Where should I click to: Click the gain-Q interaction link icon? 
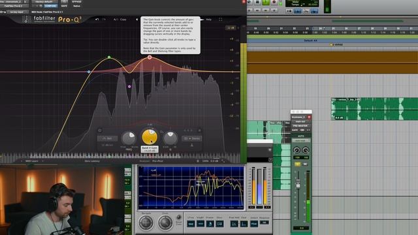point(161,132)
